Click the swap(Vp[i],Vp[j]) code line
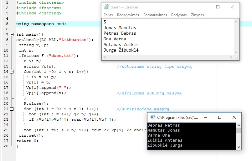Screen dimensions: 252x161 coord(72,119)
